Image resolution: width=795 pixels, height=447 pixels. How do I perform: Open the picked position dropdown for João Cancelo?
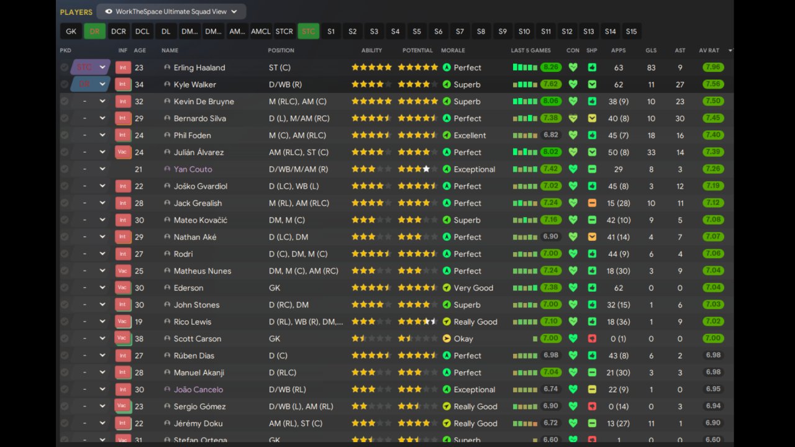point(91,390)
